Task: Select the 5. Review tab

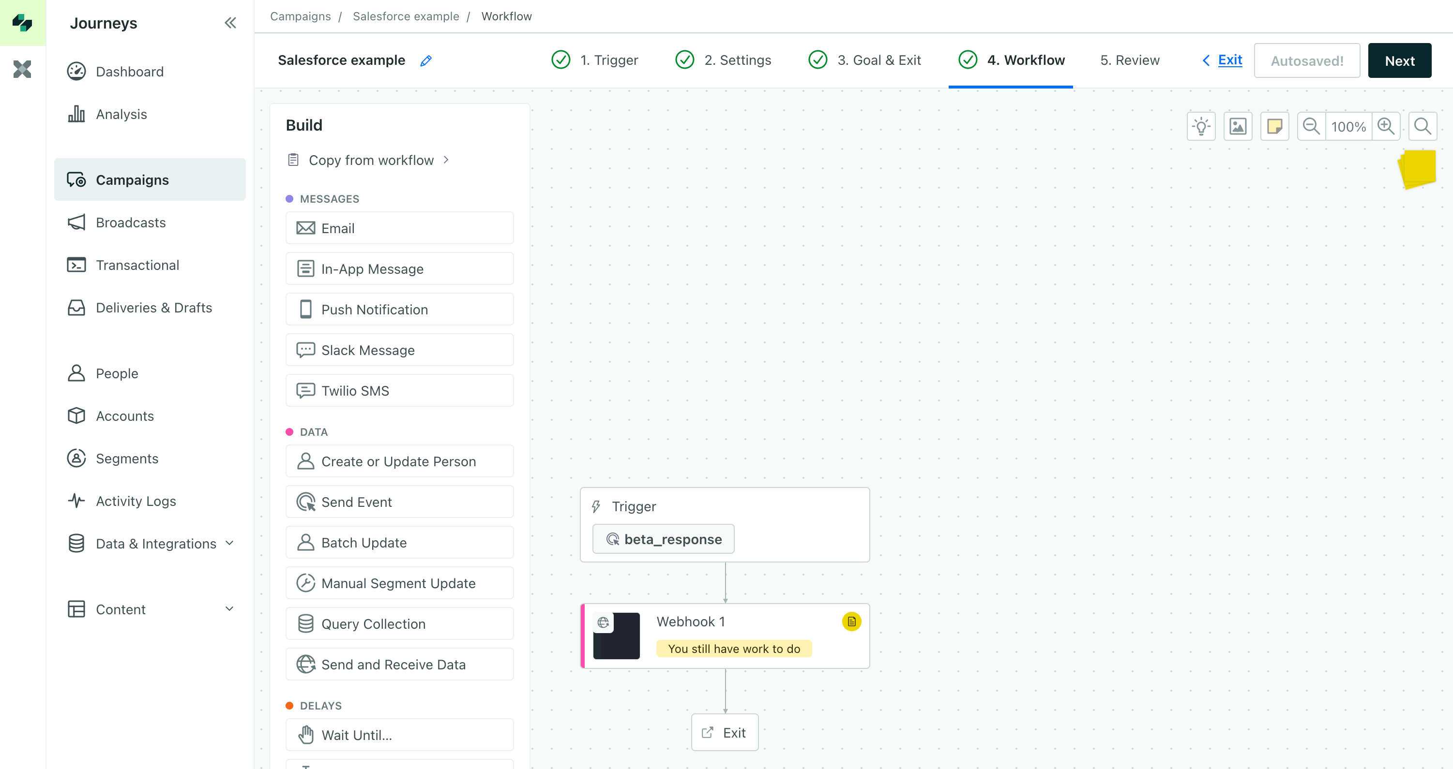Action: [1129, 59]
